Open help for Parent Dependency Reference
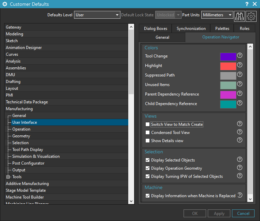The width and height of the screenshot is (260, 221). [240, 93]
